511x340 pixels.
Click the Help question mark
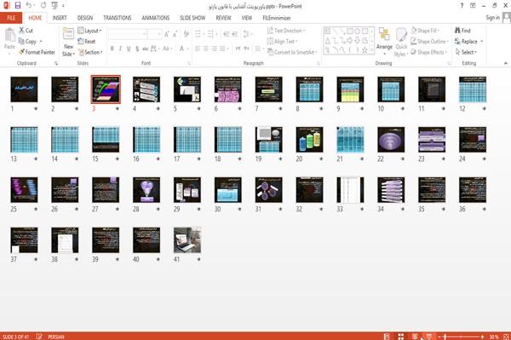point(462,6)
